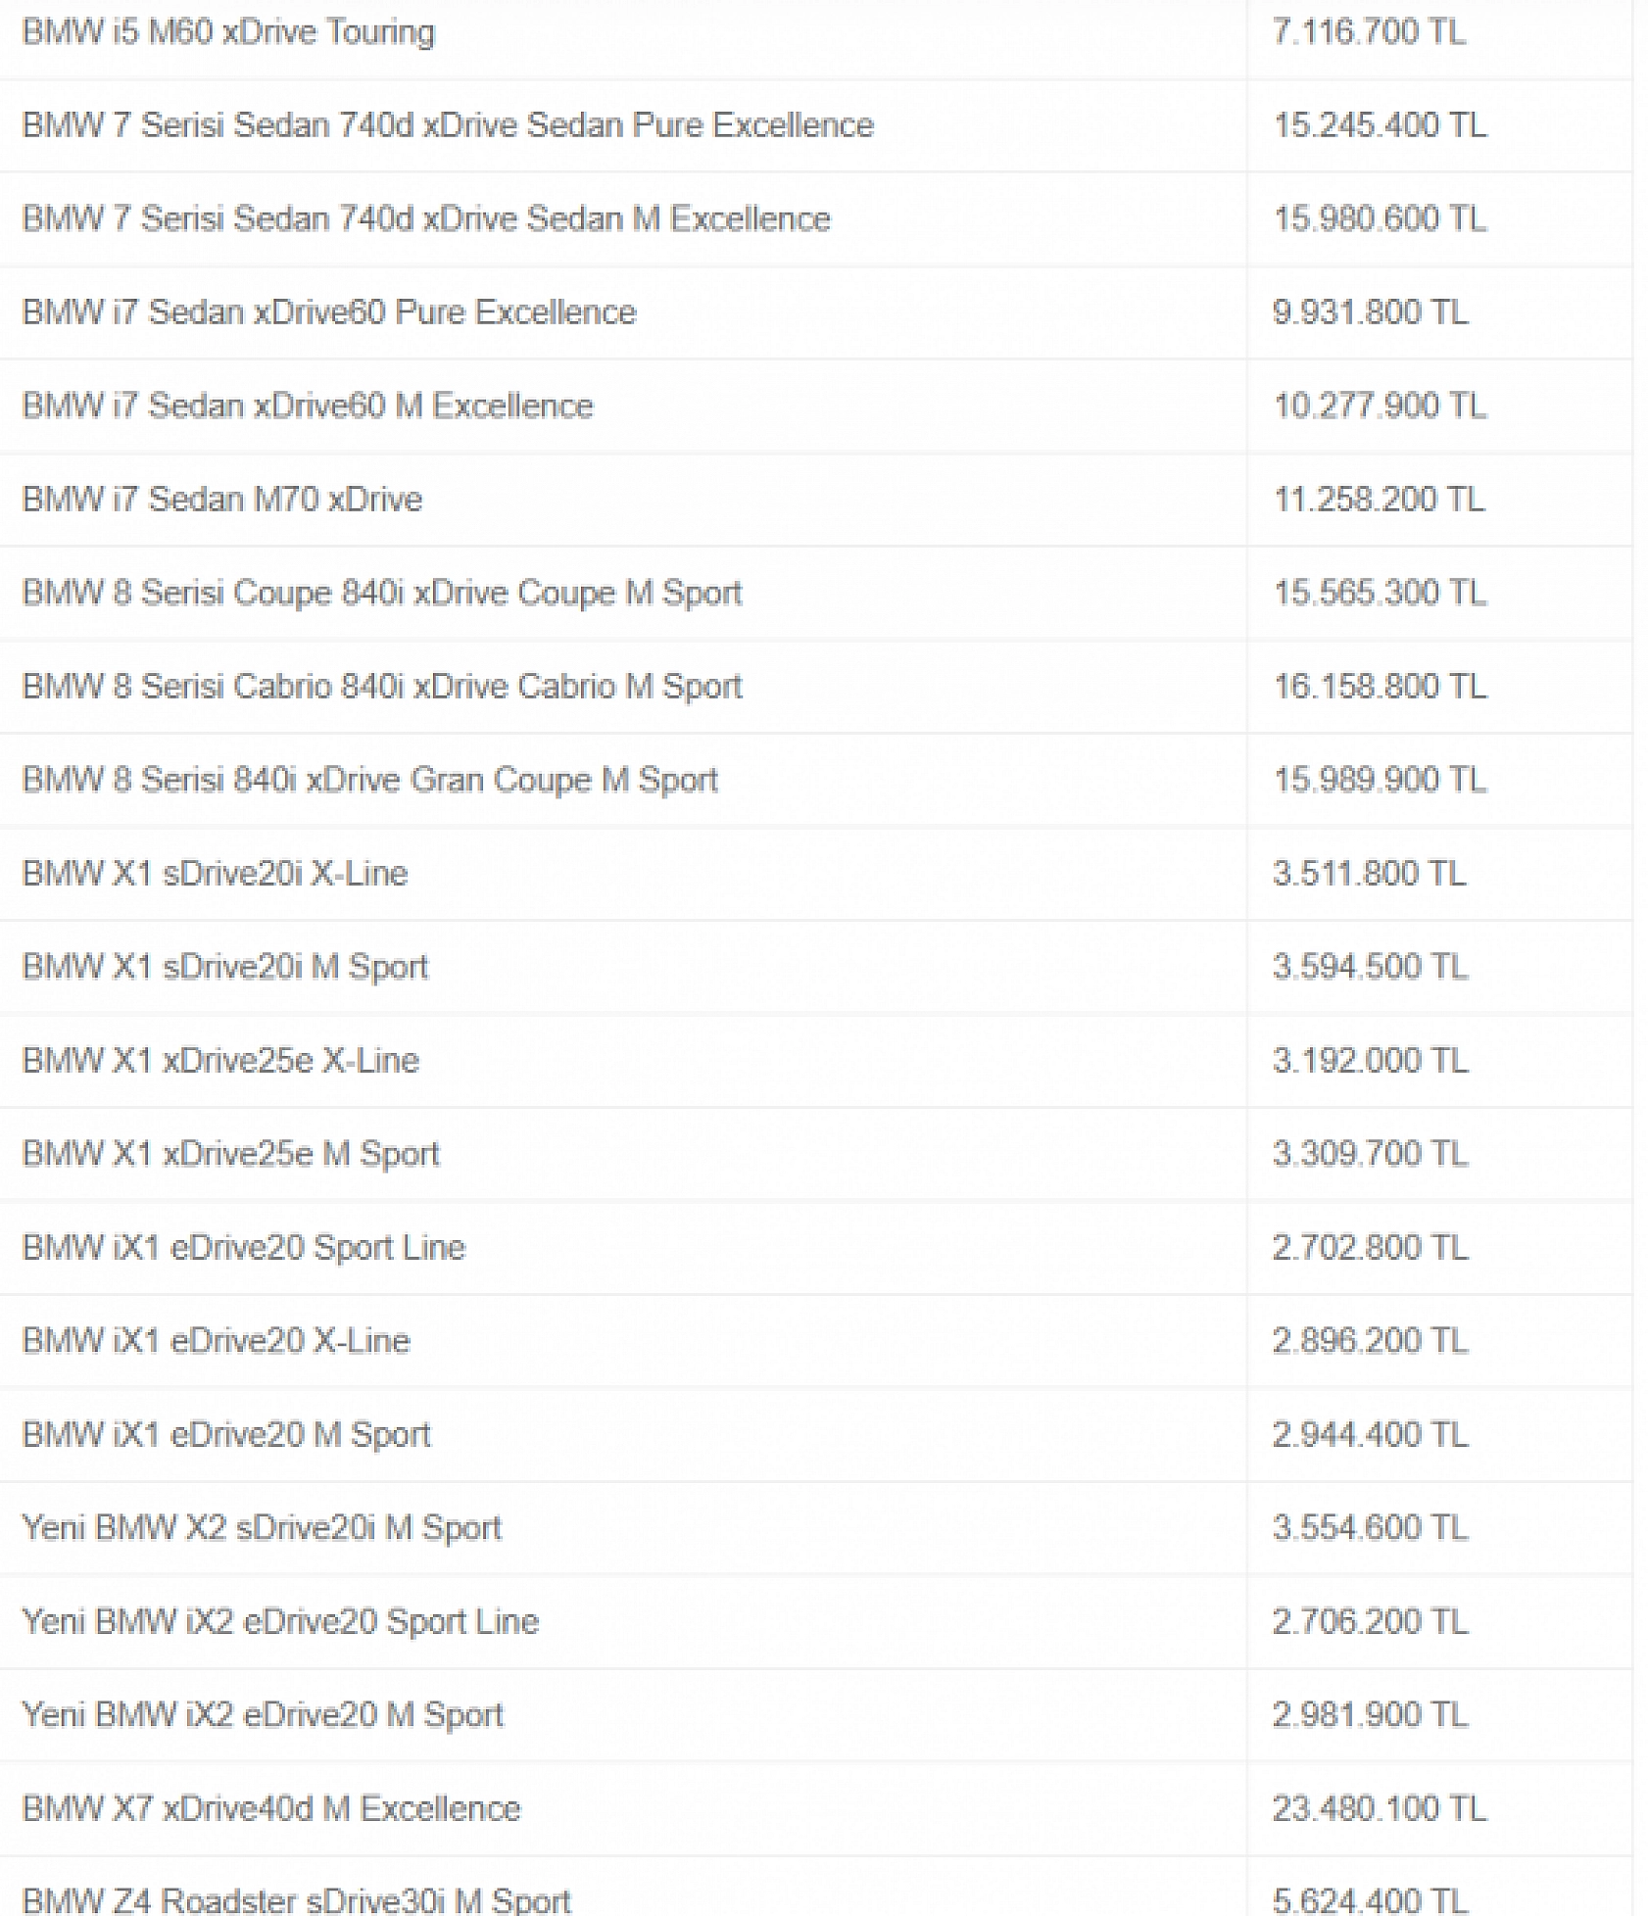Select the 23.480.100 TL X7 price

(x=1380, y=1809)
